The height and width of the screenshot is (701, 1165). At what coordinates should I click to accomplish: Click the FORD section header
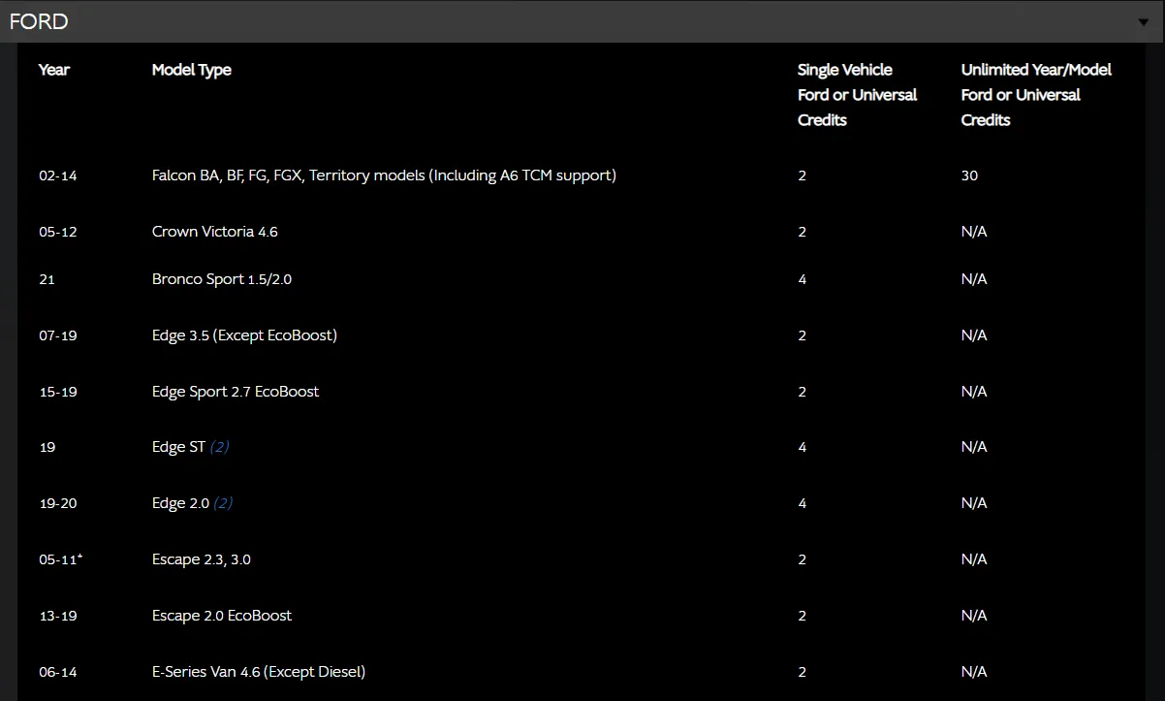pyautogui.click(x=582, y=21)
